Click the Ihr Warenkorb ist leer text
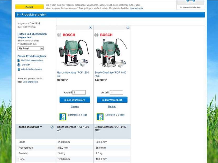The width and height of the screenshot is (218, 163). (190, 8)
